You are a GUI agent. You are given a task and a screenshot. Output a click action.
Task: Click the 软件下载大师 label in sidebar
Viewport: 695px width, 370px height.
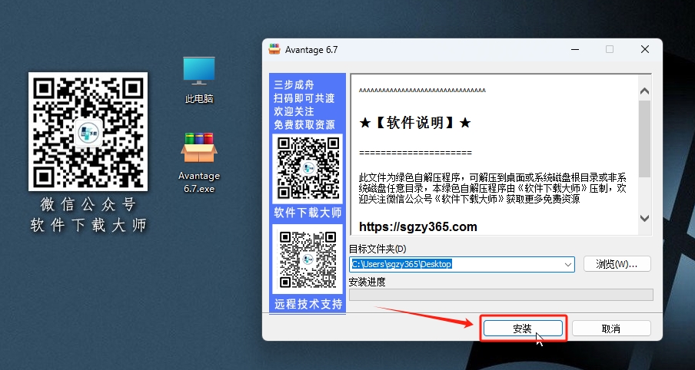pos(308,213)
